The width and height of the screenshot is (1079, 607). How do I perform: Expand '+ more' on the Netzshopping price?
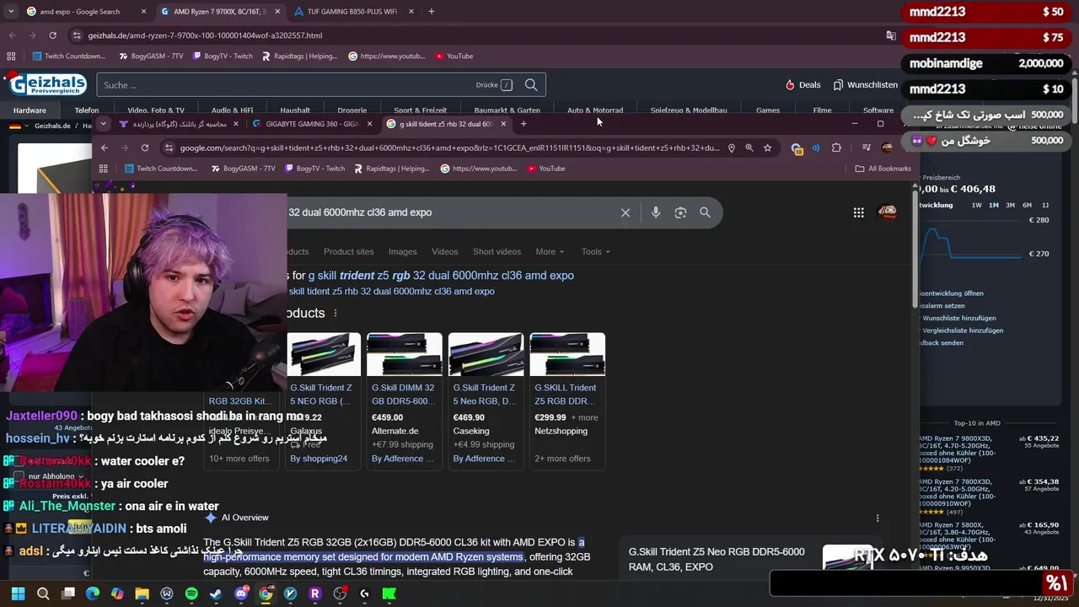[584, 417]
